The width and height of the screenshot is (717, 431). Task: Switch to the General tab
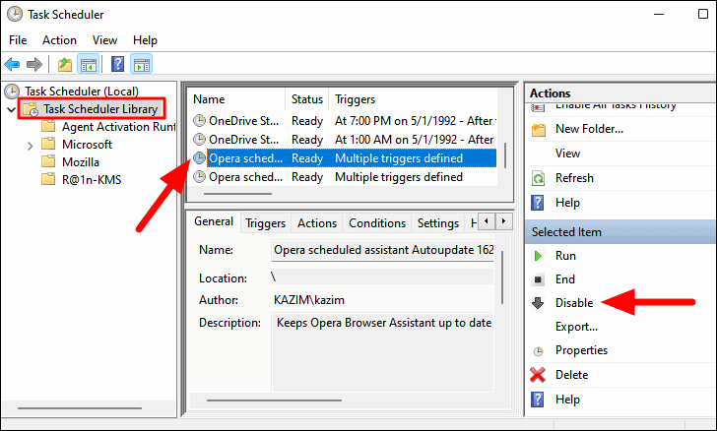214,221
